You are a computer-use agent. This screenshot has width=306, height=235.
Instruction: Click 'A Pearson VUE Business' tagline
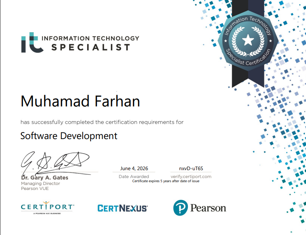click(x=47, y=214)
